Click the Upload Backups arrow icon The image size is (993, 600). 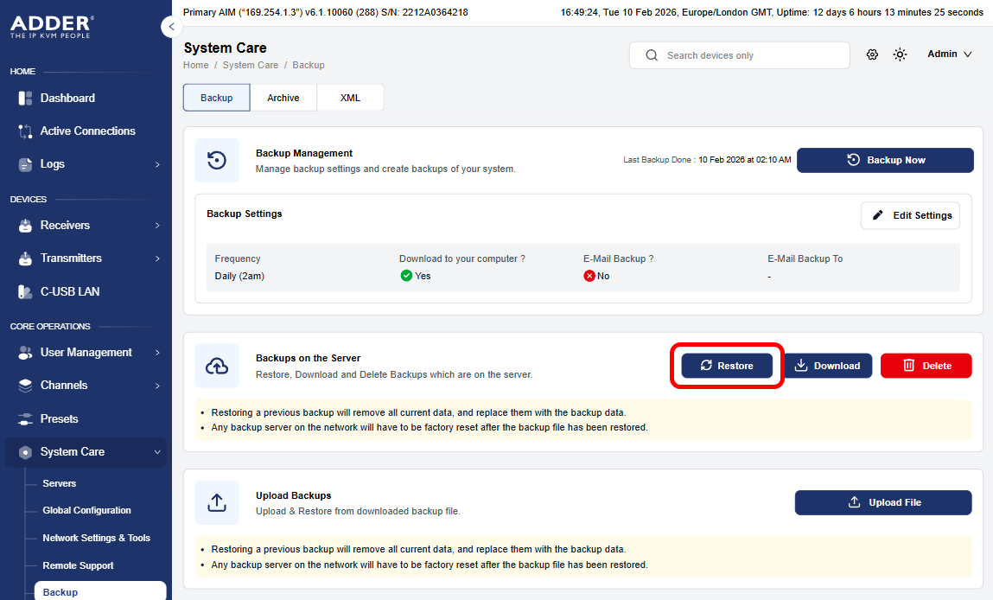217,503
